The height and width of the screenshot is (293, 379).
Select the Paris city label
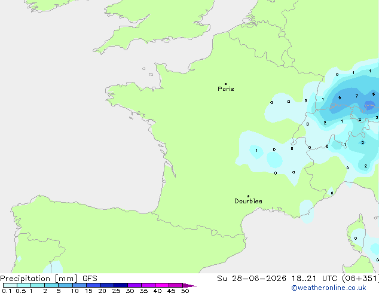(226, 89)
